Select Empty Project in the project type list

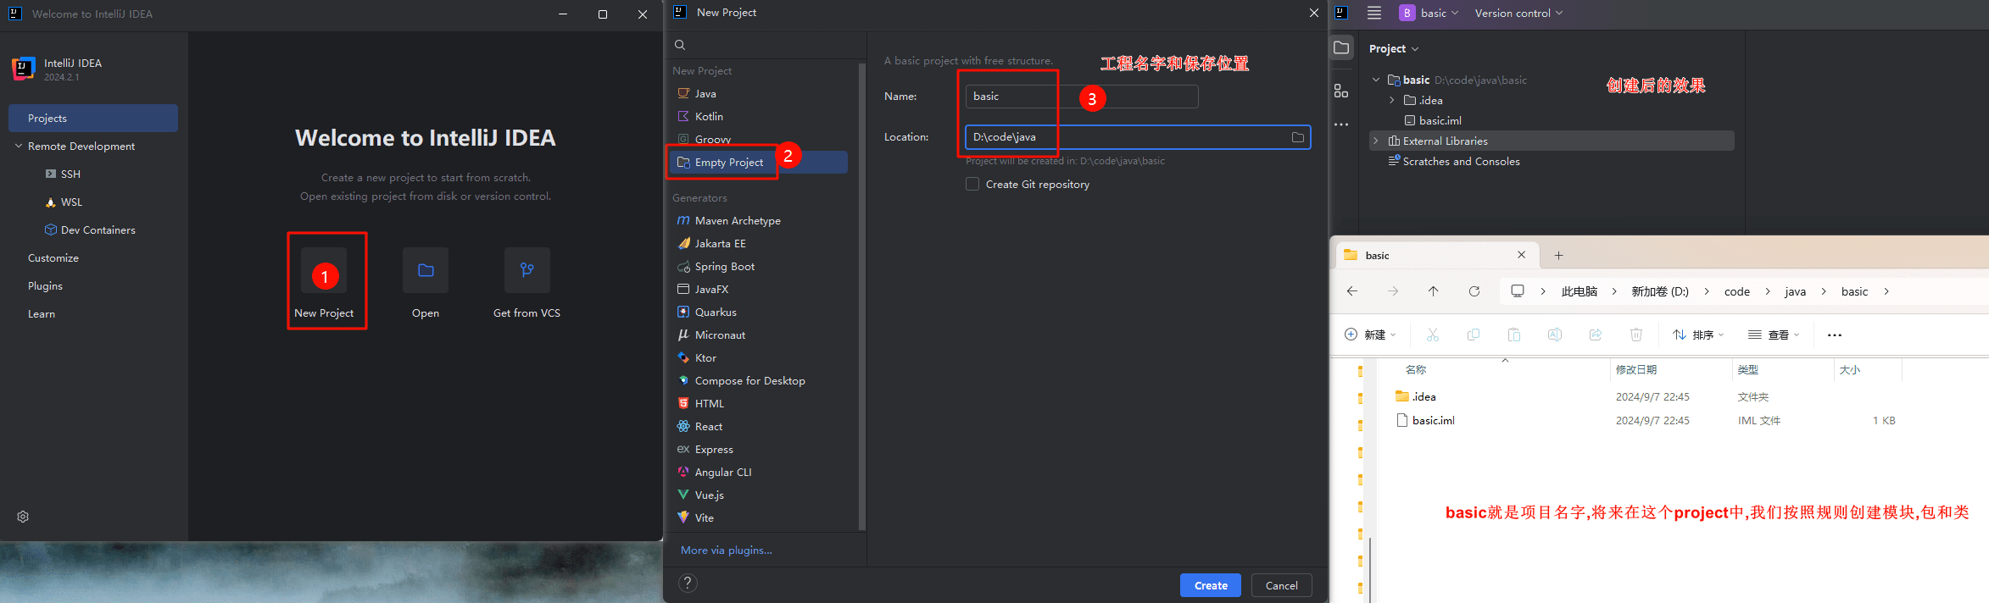point(758,162)
